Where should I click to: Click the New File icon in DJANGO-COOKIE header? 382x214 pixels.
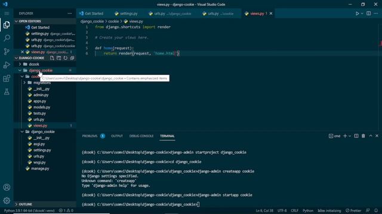(x=52, y=58)
